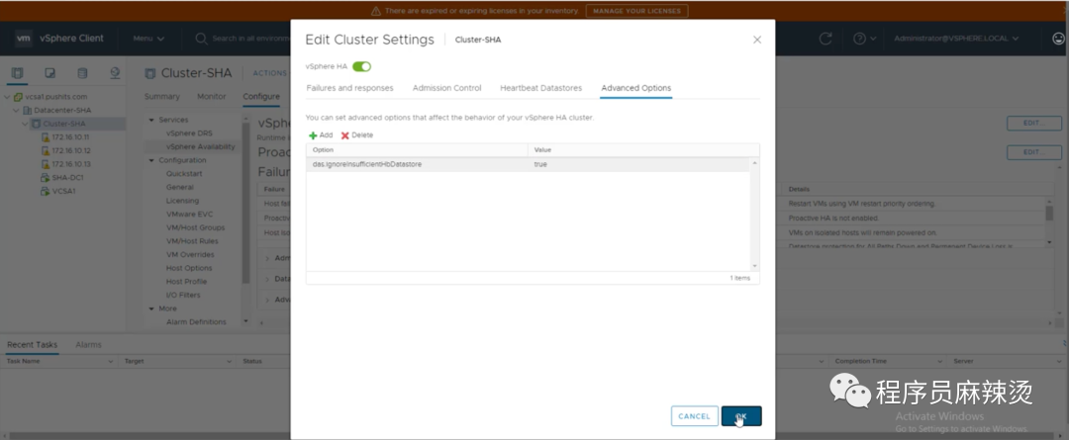Click the green Add plus icon
This screenshot has height=440, width=1069.
coord(313,135)
